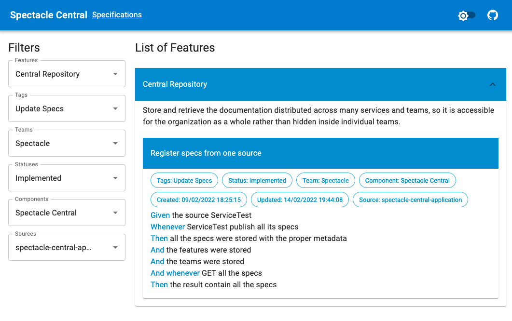The height and width of the screenshot is (321, 512).
Task: Click the sun icon on the theme switch
Action: 462,15
